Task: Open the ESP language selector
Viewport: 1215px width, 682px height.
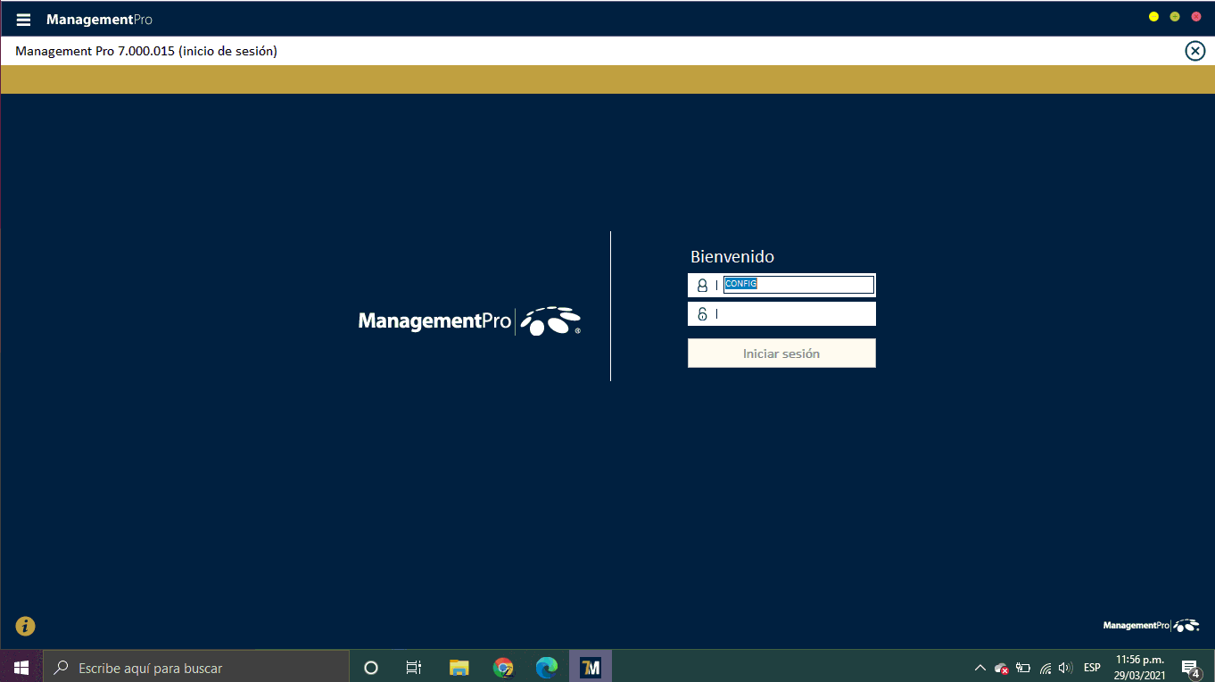Action: (x=1092, y=668)
